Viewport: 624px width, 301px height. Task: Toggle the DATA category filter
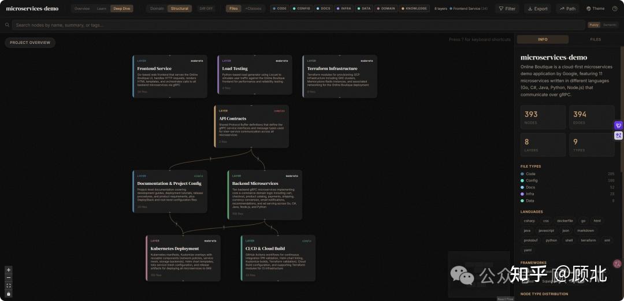364,8
